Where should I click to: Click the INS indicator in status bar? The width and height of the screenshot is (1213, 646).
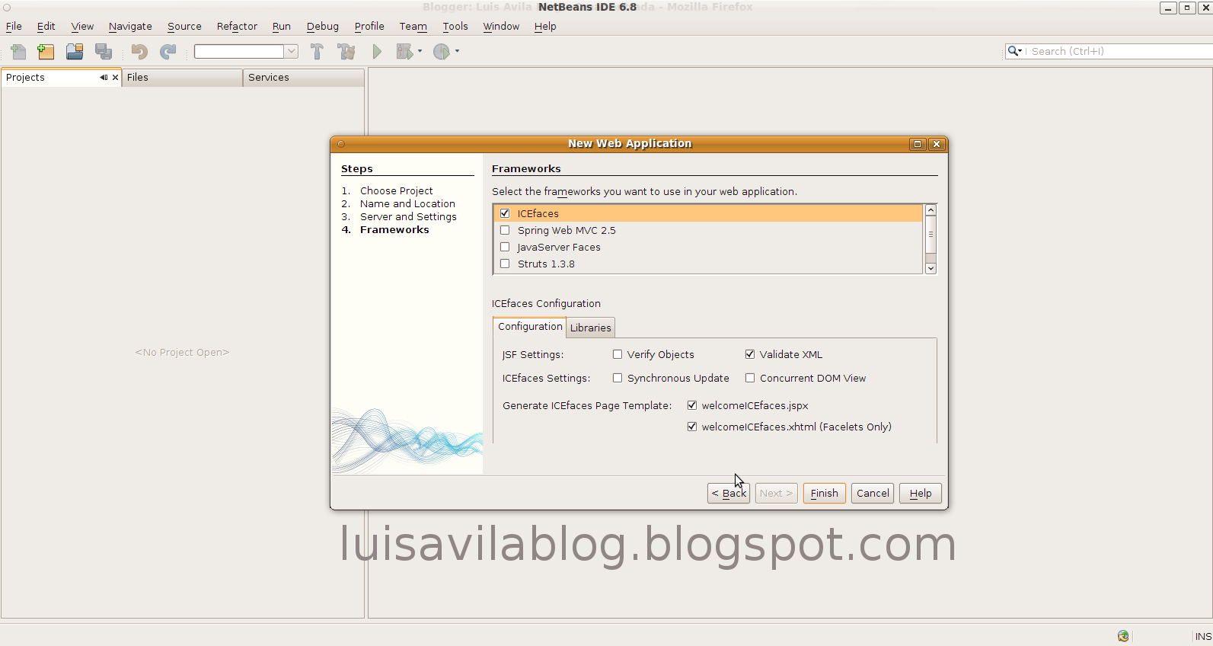click(1202, 636)
